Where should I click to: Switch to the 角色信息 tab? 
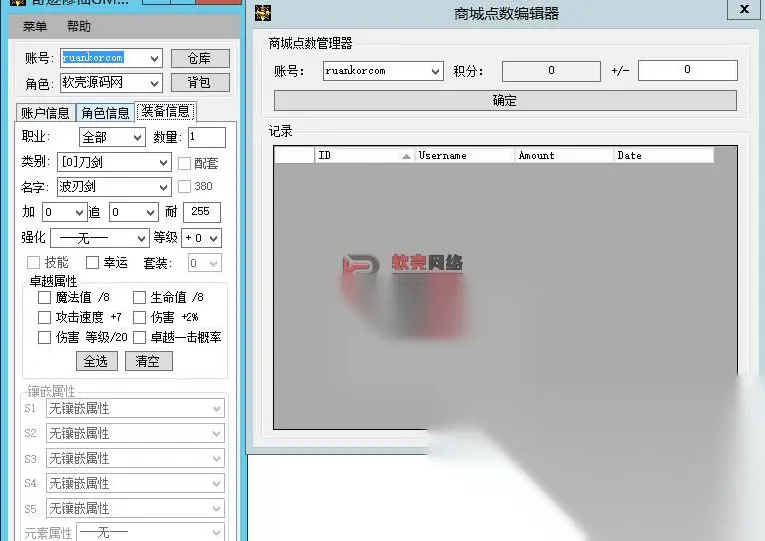(105, 113)
